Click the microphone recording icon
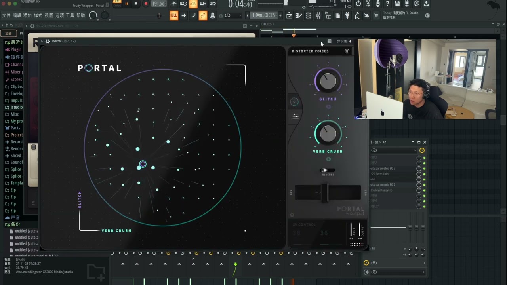Image resolution: width=507 pixels, height=285 pixels. tap(378, 4)
